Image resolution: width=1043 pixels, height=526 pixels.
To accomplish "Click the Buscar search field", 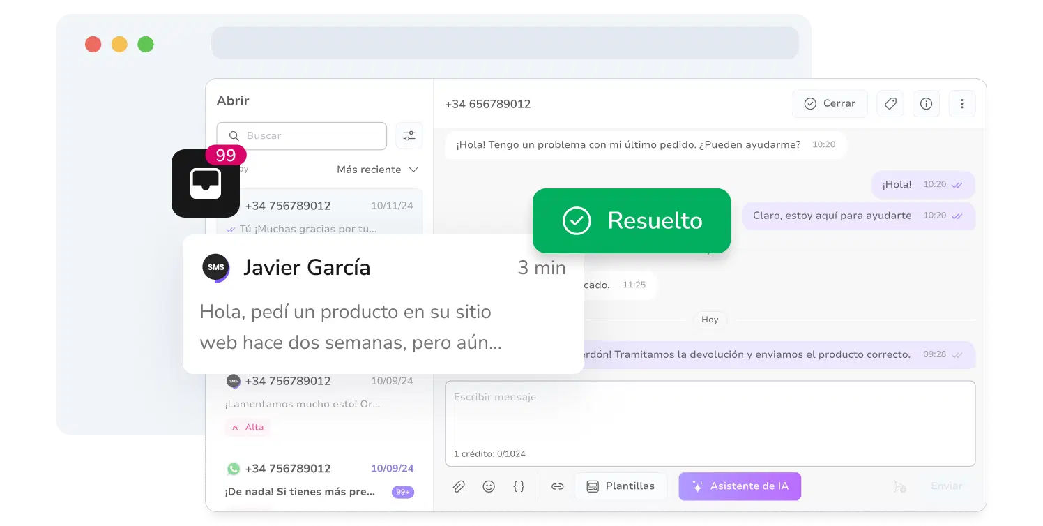I will (301, 136).
